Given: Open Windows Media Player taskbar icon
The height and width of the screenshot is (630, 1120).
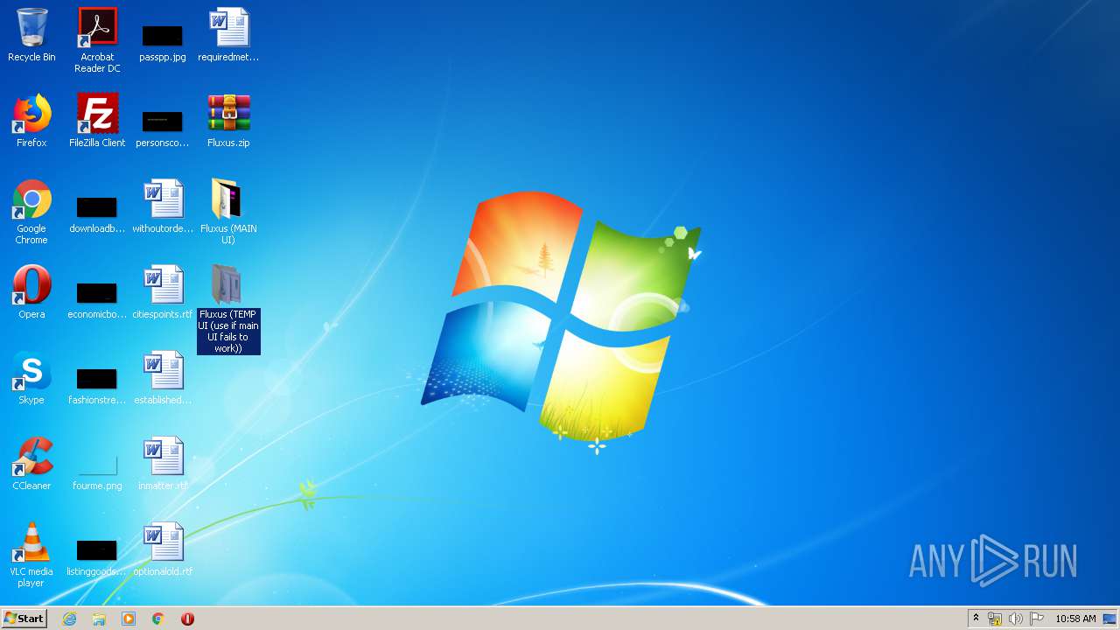Looking at the screenshot, I should (129, 619).
